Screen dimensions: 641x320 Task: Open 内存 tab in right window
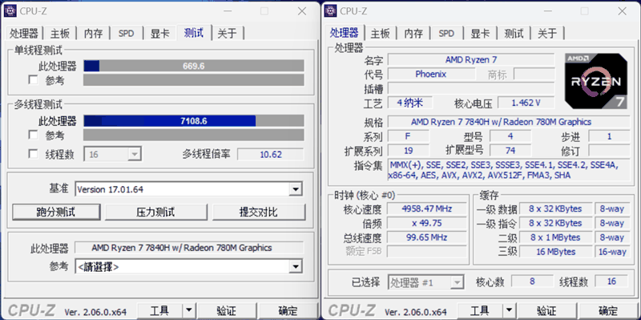[x=413, y=34]
